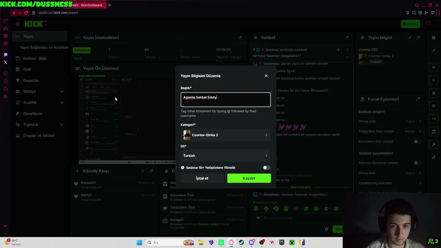Pop out the Sohbet panel
This screenshot has width=441, height=248.
pyautogui.click(x=347, y=38)
